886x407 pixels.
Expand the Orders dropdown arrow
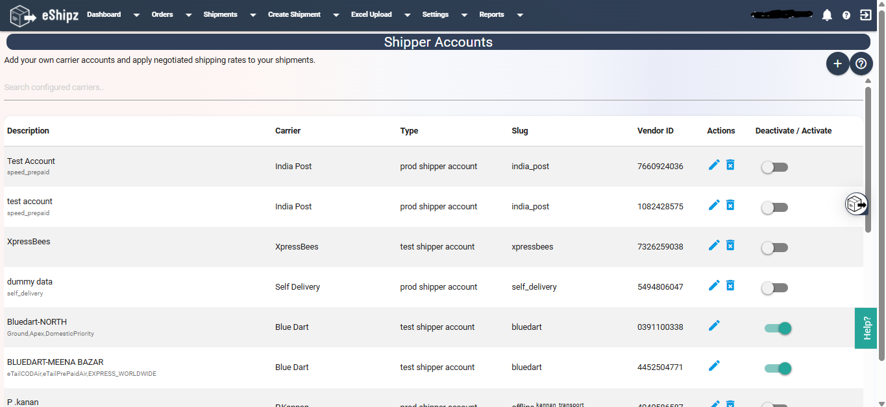188,15
